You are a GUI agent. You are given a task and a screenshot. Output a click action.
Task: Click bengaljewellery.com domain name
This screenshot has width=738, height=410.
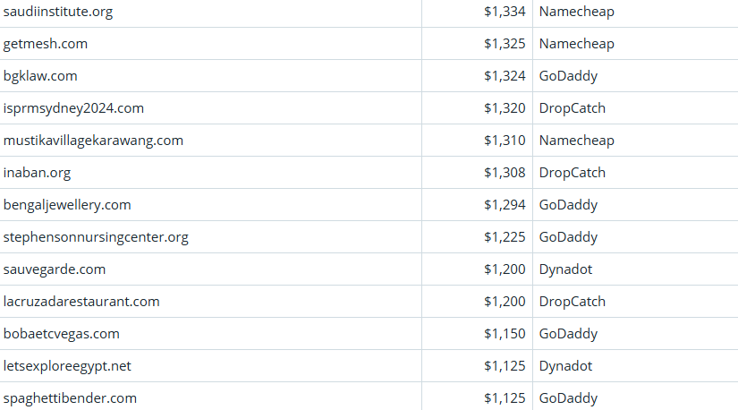pos(67,205)
